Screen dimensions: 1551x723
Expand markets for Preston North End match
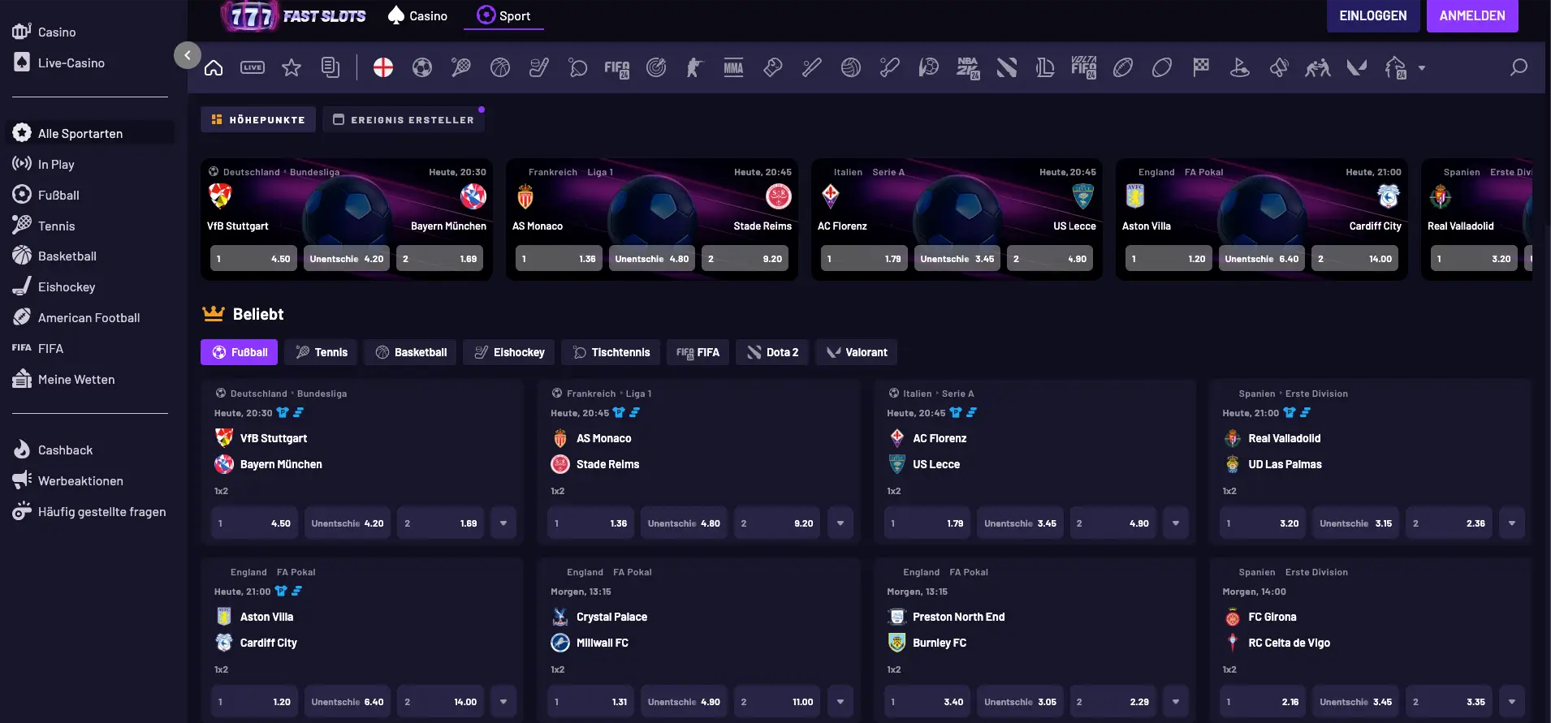(1176, 702)
